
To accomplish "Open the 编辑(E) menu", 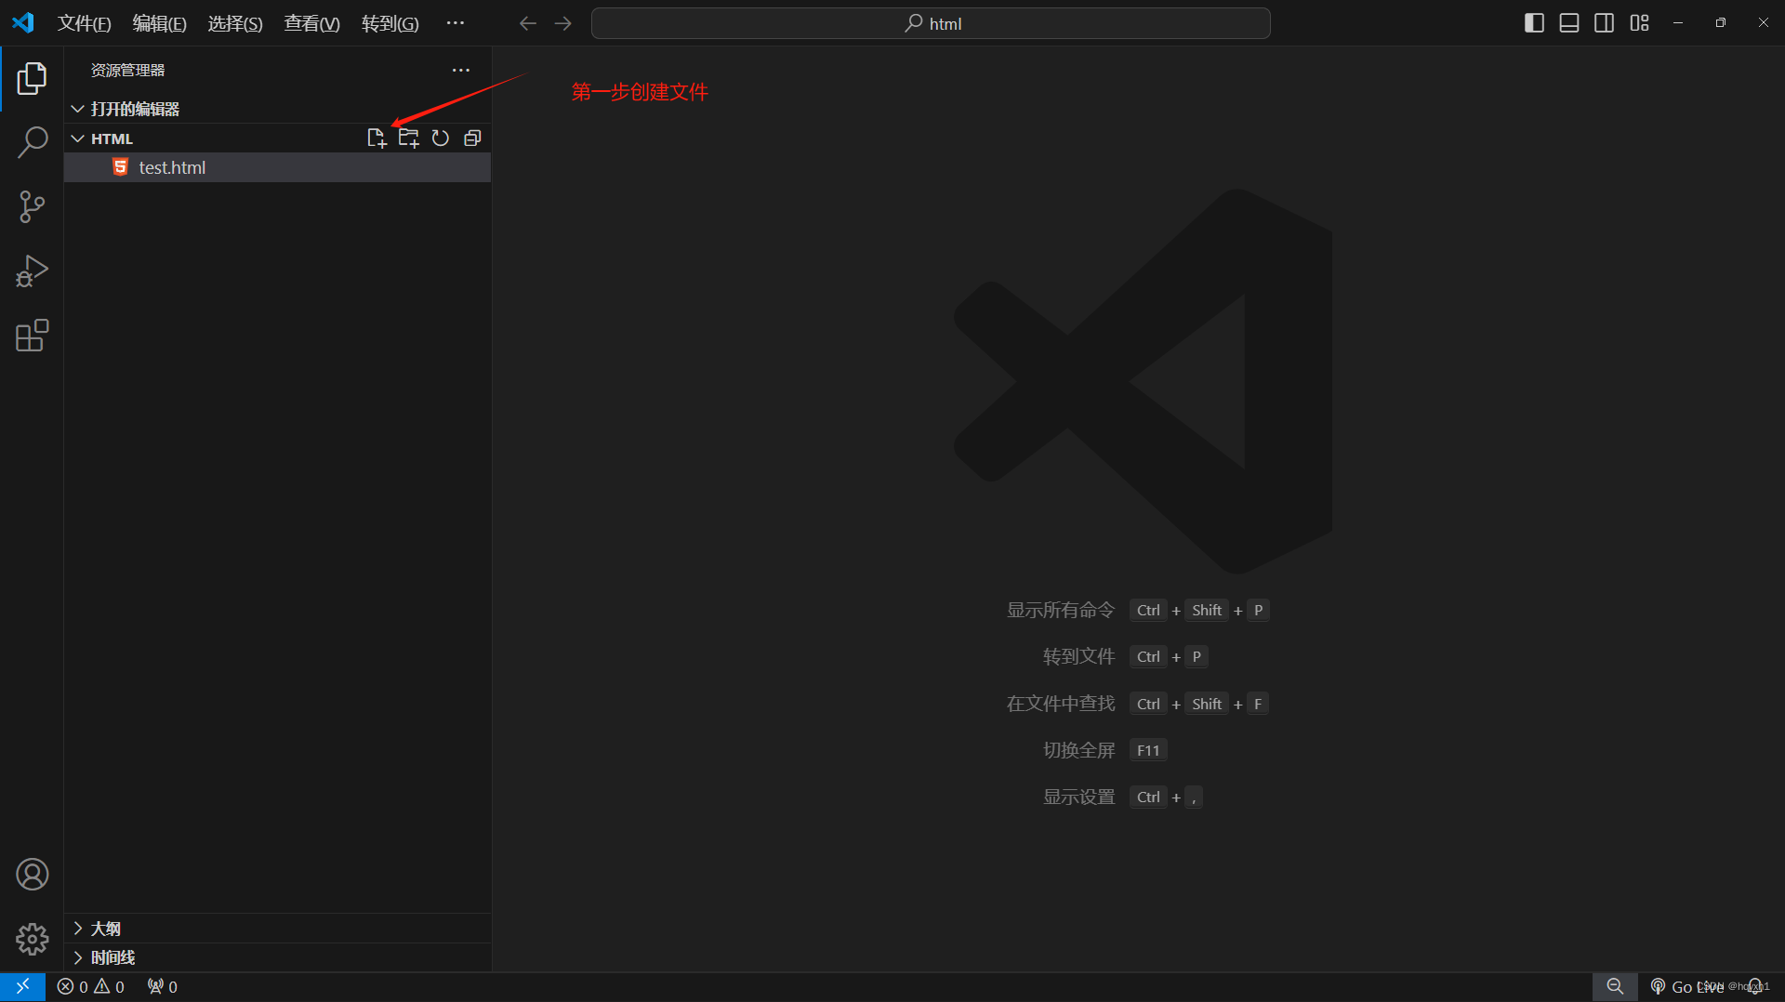I will click(x=160, y=23).
